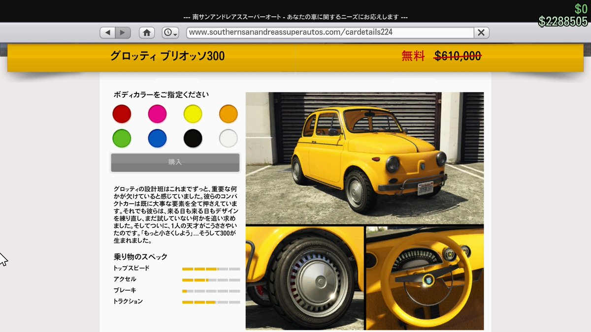Click the website address bar
This screenshot has width=591, height=332.
click(x=330, y=32)
